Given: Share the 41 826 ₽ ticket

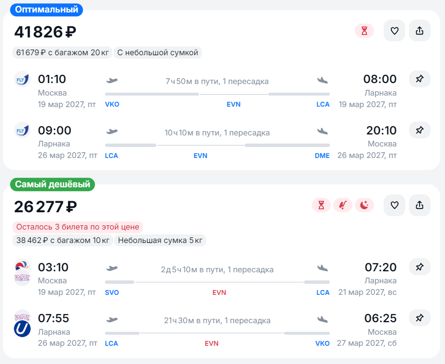Looking at the screenshot, I should [x=420, y=31].
